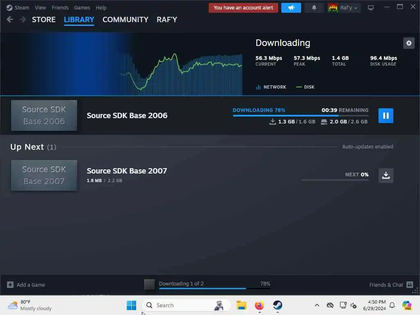Open the Games menu
The height and width of the screenshot is (315, 420).
(82, 8)
